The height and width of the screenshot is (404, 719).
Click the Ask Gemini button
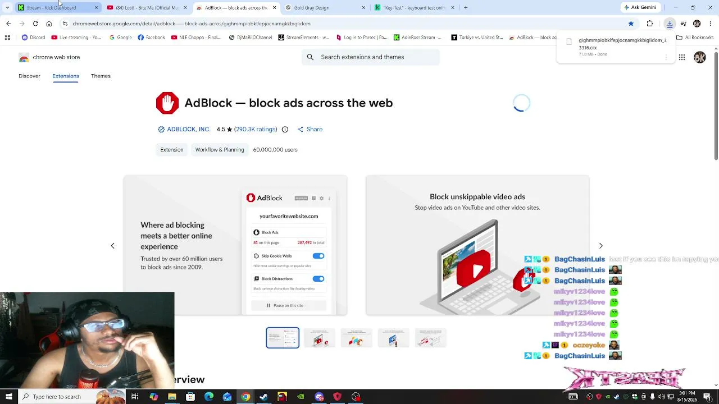click(640, 8)
